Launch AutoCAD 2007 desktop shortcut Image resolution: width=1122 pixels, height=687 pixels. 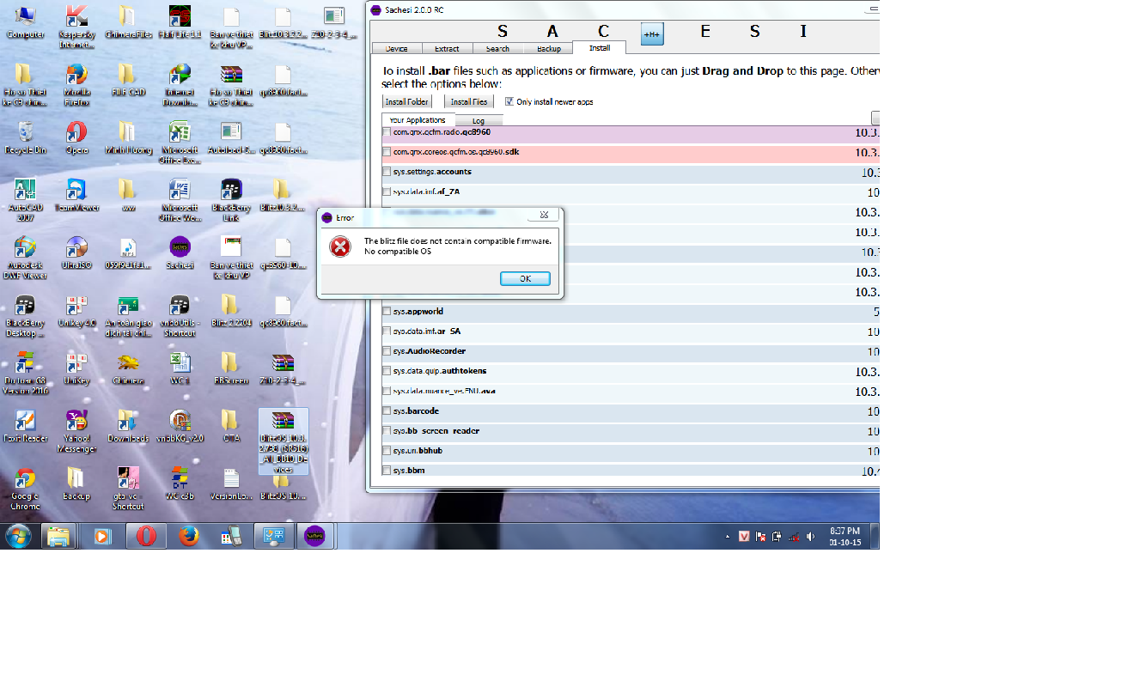coord(25,199)
